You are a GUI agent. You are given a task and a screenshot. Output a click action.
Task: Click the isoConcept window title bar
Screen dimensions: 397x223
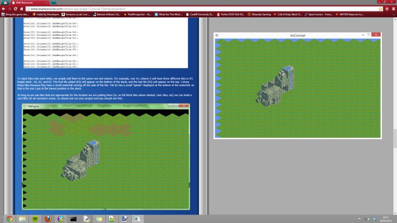pos(297,35)
